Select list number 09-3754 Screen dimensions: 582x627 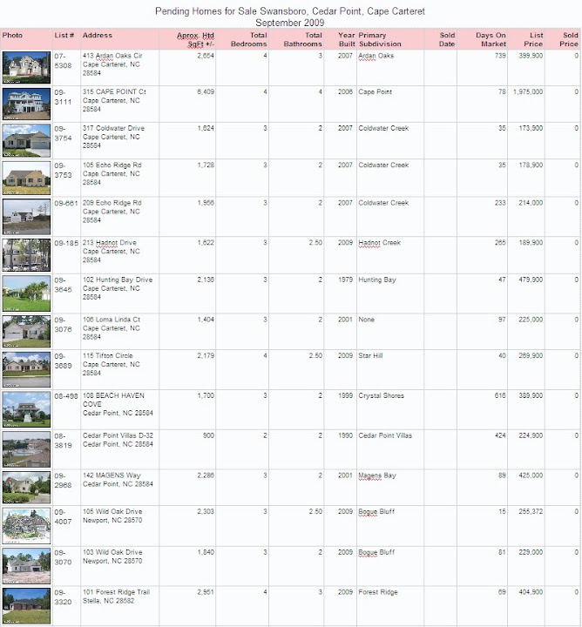point(64,133)
